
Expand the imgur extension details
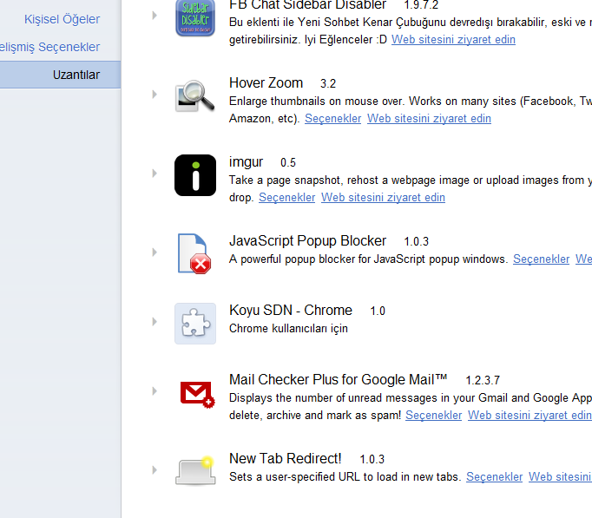(x=155, y=174)
